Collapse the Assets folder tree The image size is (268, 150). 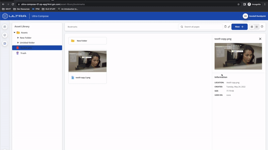click(14, 33)
